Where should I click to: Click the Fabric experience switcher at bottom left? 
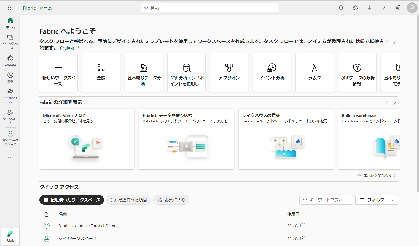tap(10, 236)
